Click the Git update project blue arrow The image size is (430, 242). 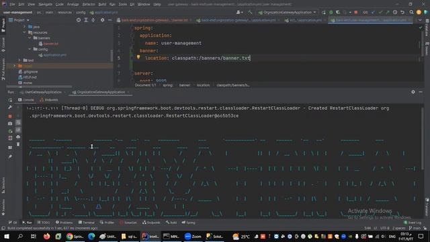373,12
